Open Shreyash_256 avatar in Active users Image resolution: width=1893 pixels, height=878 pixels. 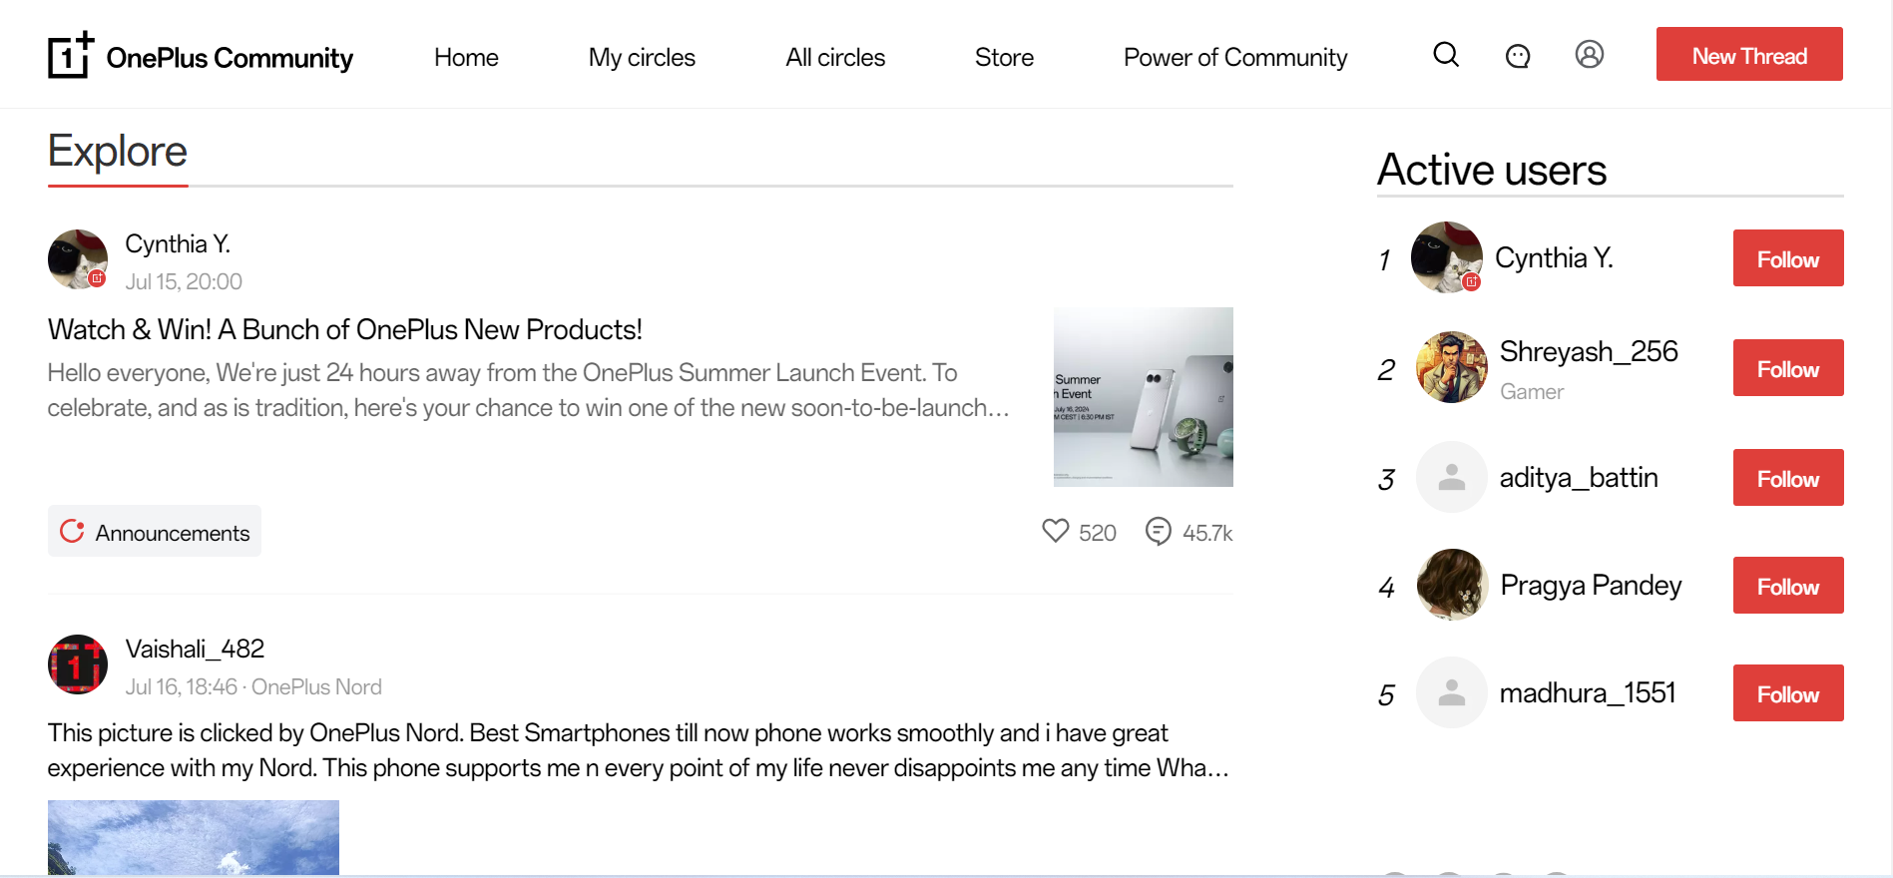[1452, 367]
